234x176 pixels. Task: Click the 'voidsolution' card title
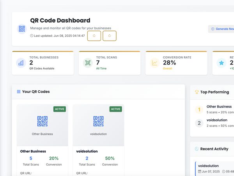[87, 151]
